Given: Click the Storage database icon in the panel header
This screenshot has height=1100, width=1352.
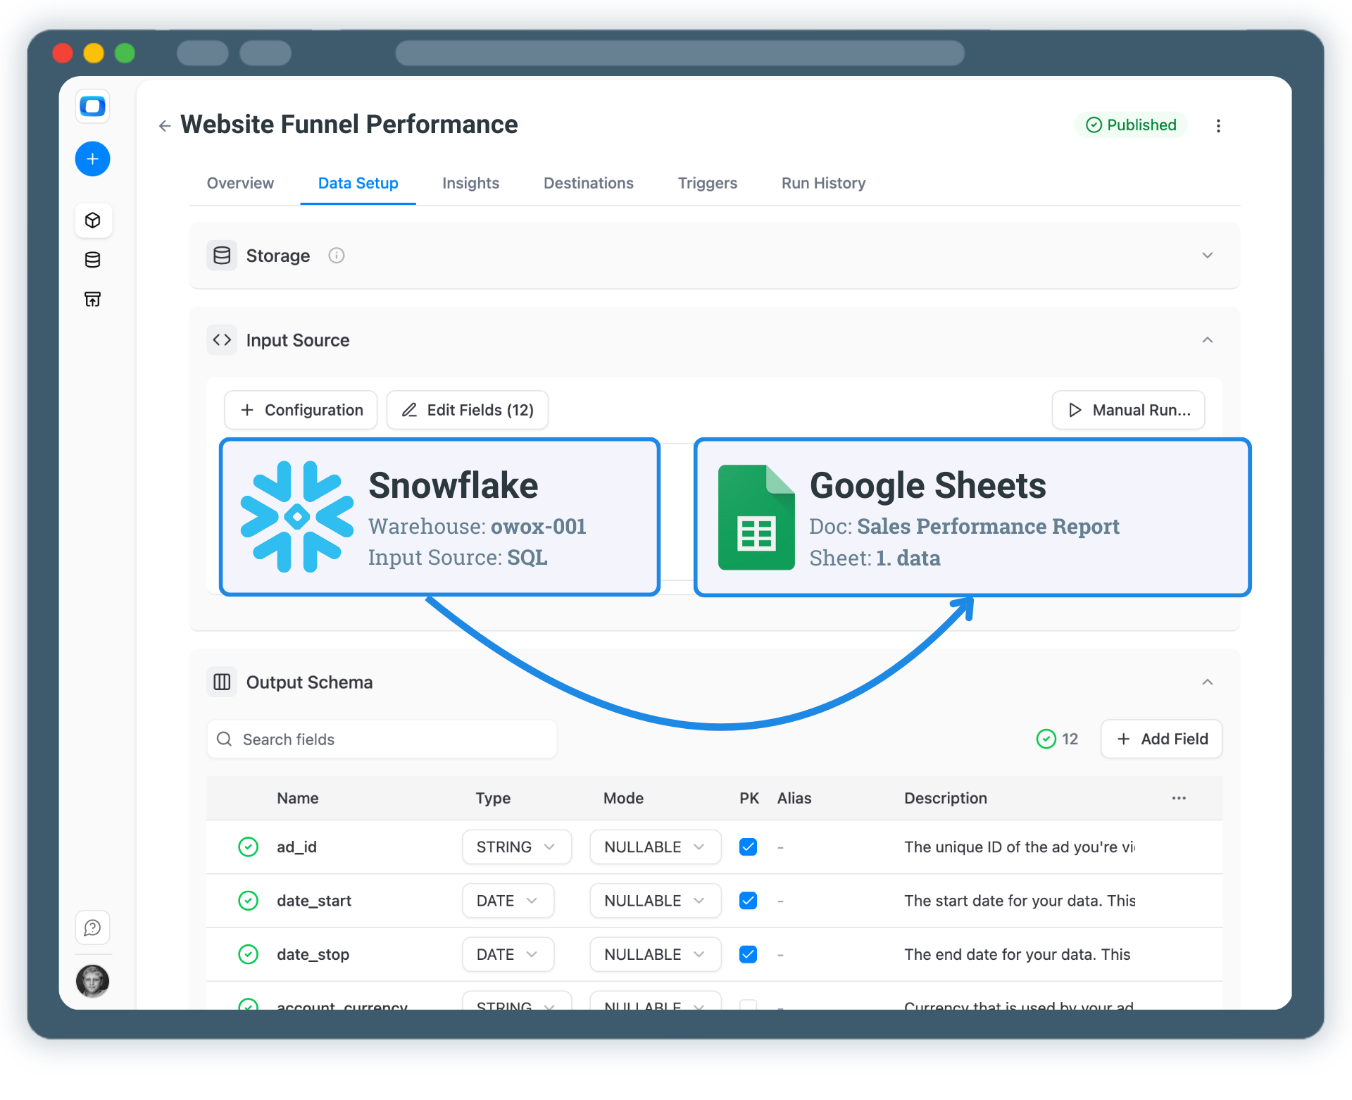Looking at the screenshot, I should [x=221, y=255].
